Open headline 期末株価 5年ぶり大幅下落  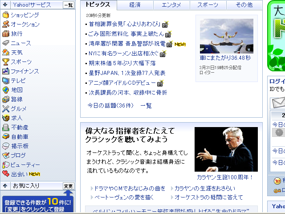point(122,63)
